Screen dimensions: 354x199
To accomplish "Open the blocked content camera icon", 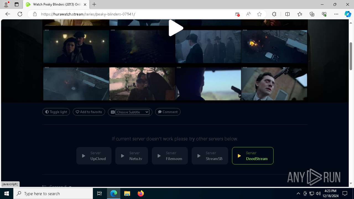I will pos(237,14).
